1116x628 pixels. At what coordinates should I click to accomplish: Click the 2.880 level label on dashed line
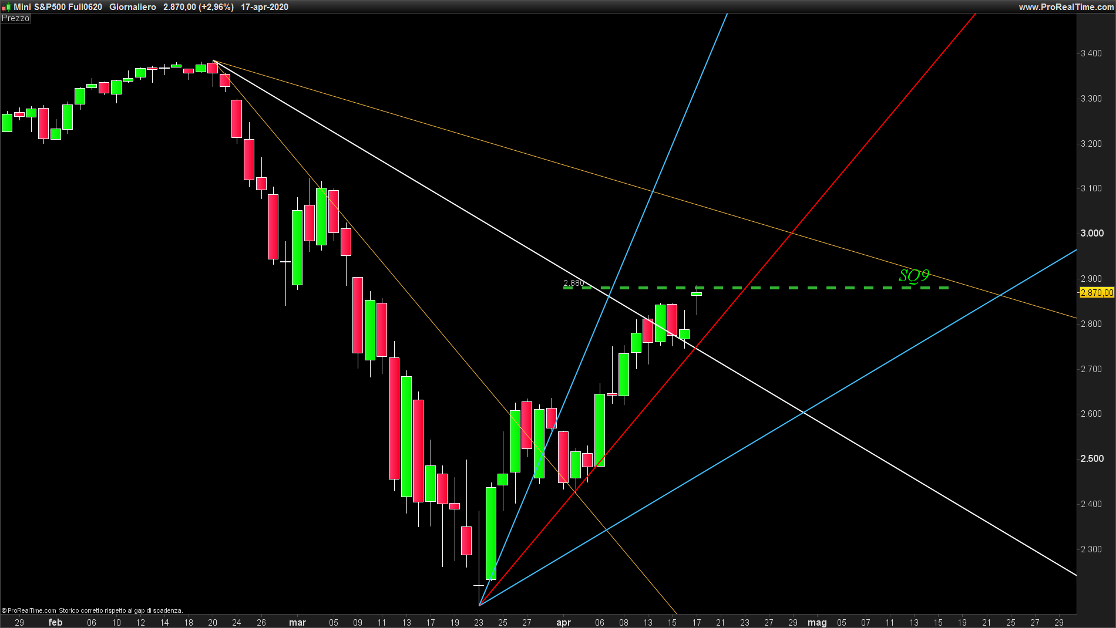coord(573,283)
